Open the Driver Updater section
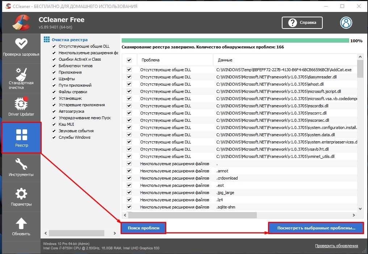 [21, 107]
